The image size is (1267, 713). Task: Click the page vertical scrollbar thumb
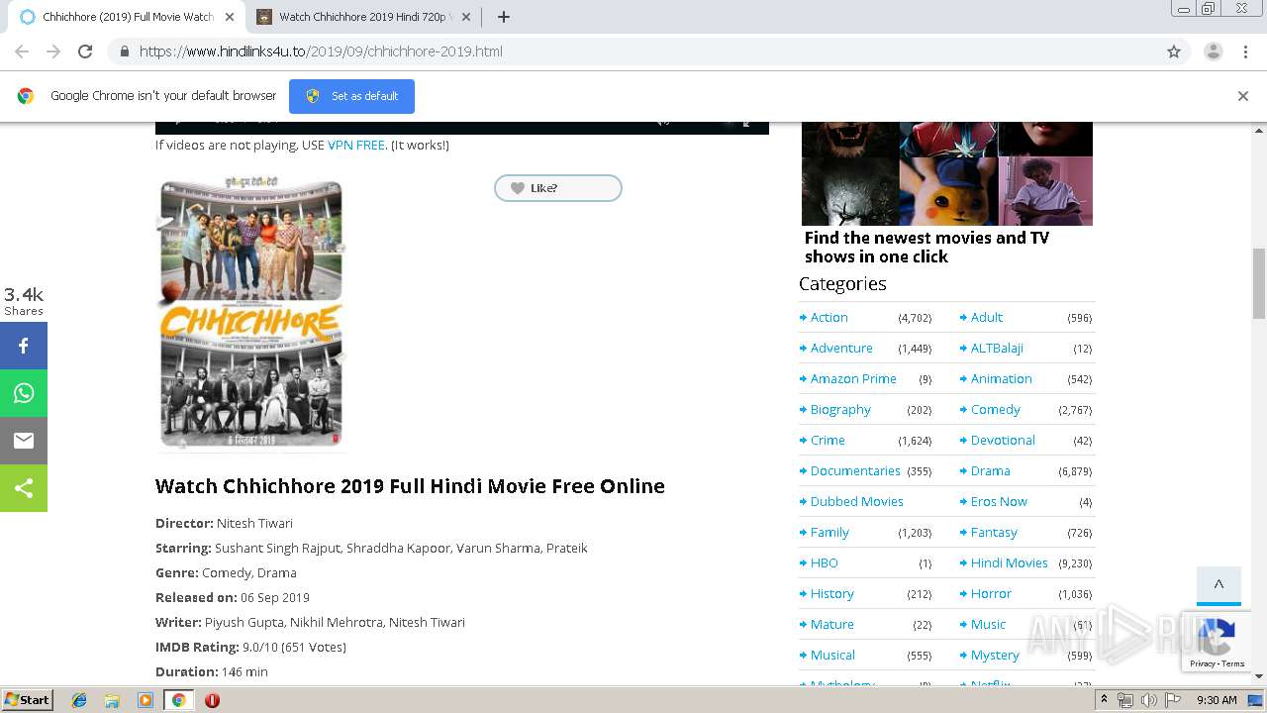pyautogui.click(x=1259, y=283)
